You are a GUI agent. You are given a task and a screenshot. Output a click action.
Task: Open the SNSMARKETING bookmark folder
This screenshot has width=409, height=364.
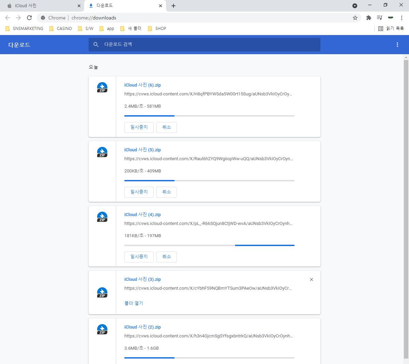pyautogui.click(x=24, y=29)
